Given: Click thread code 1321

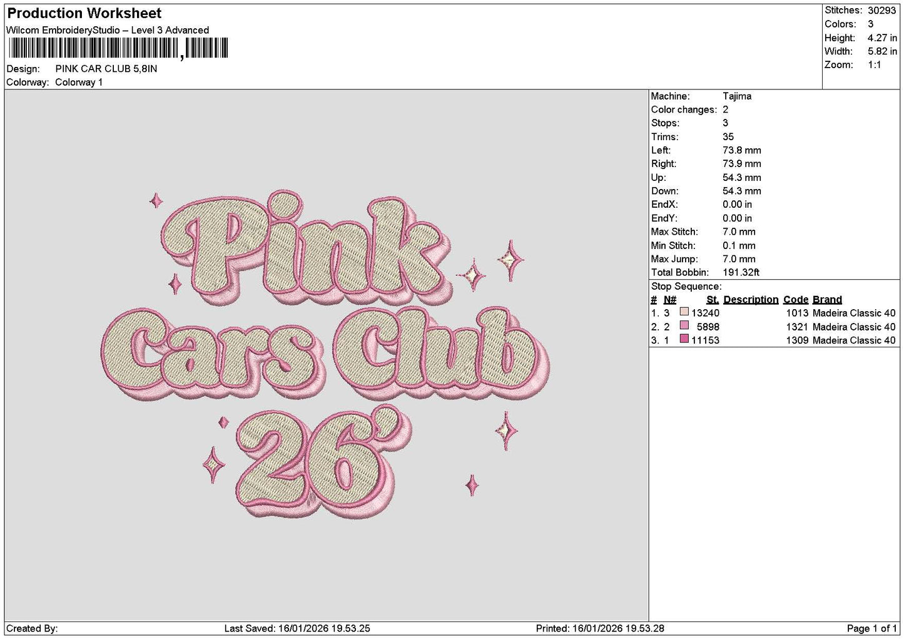Looking at the screenshot, I should (797, 327).
